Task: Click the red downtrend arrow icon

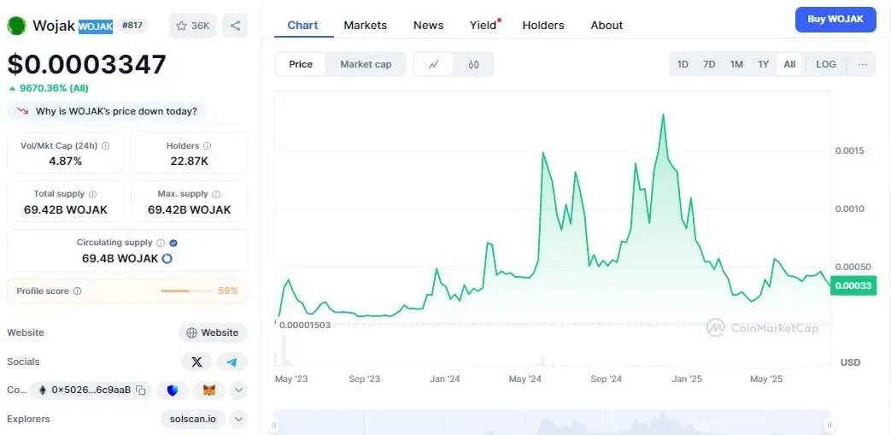Action: tap(23, 111)
